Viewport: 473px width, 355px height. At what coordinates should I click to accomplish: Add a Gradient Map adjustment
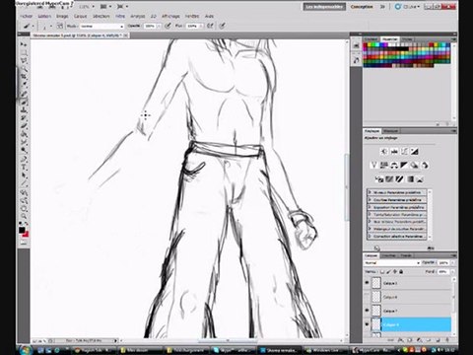[x=410, y=179]
